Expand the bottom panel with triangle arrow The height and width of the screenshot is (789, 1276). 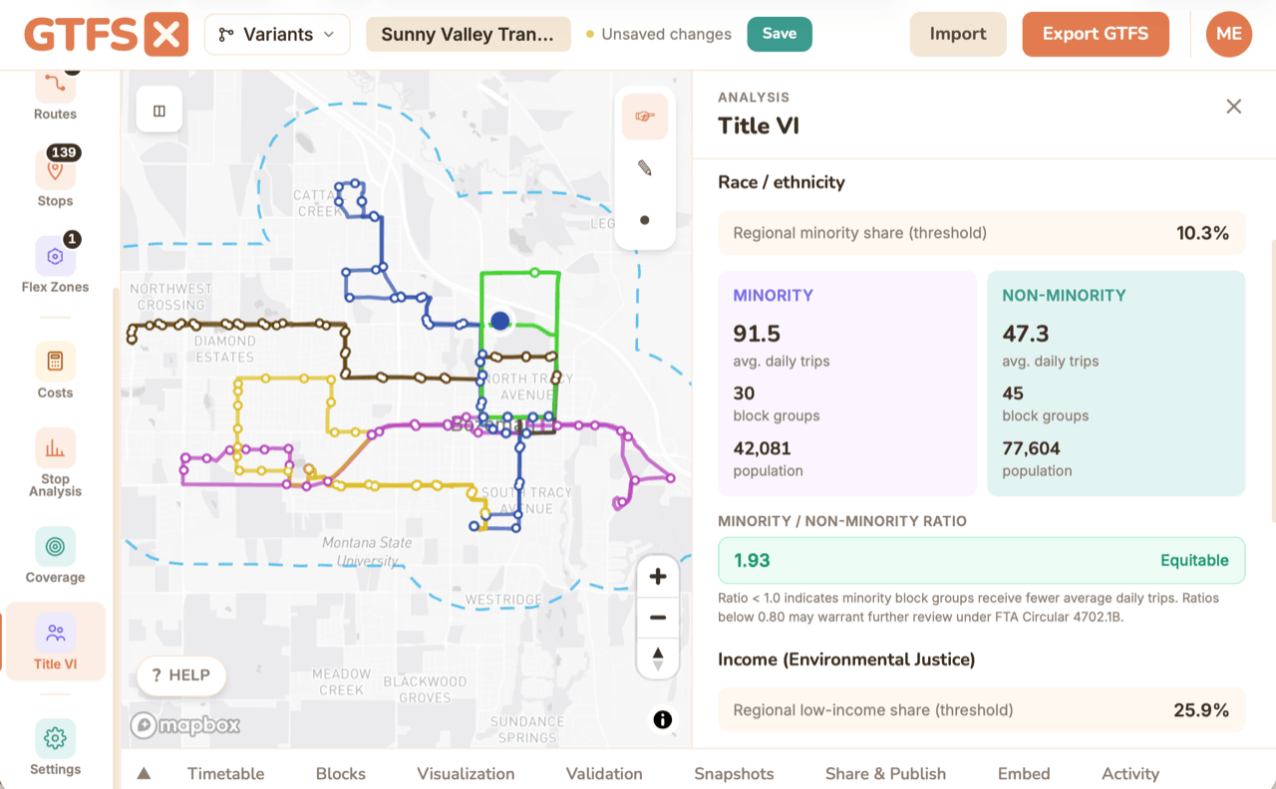click(144, 773)
